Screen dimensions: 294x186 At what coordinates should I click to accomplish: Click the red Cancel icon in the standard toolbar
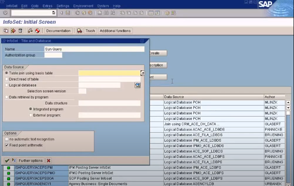pos(90,13)
